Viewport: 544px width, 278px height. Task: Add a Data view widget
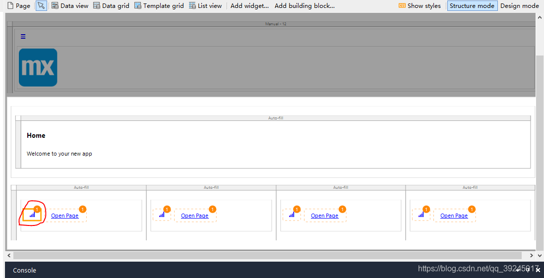[70, 6]
